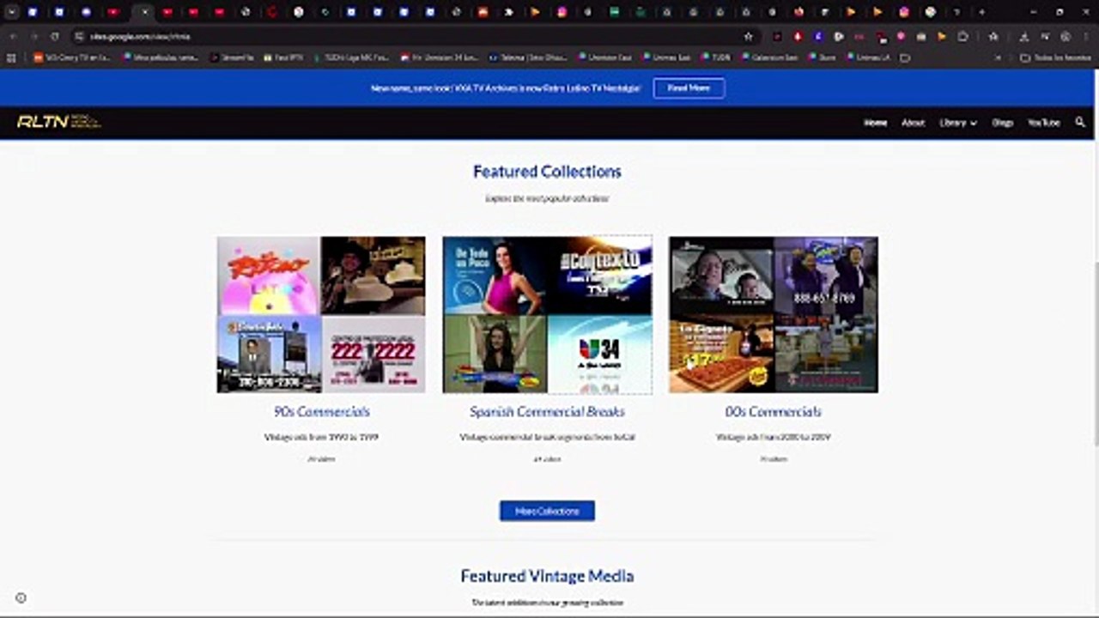The image size is (1099, 618).
Task: Open Blogs from the site navigation
Action: tap(1002, 123)
